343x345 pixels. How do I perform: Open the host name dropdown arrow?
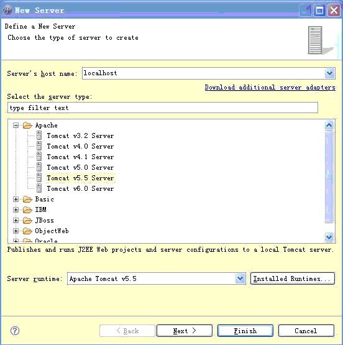[329, 73]
